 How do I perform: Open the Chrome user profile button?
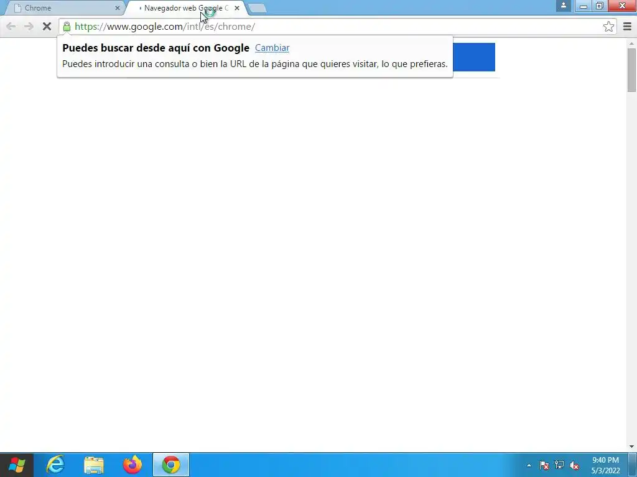[x=564, y=6]
